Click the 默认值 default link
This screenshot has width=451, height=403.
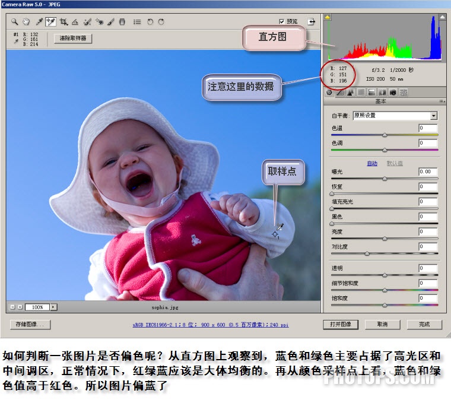395,163
